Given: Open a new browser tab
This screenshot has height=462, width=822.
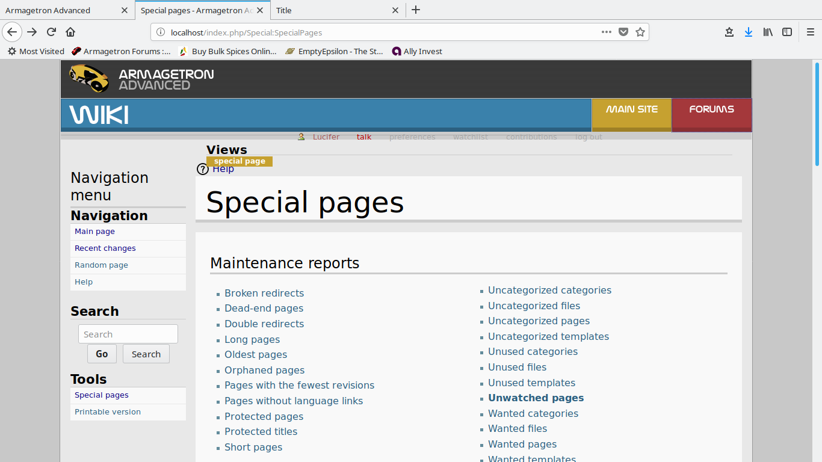Looking at the screenshot, I should [416, 10].
